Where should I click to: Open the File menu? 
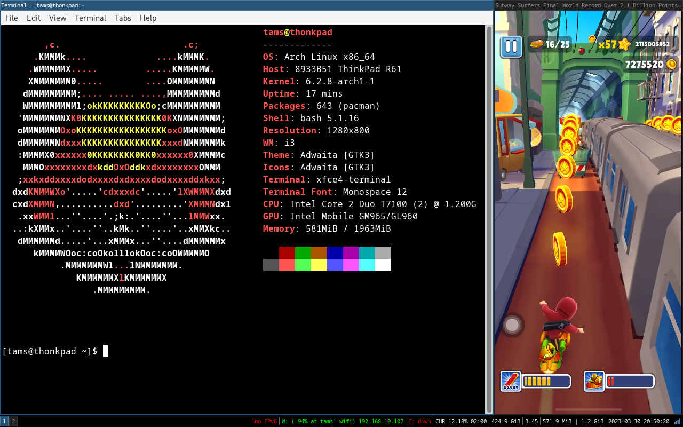coord(11,18)
